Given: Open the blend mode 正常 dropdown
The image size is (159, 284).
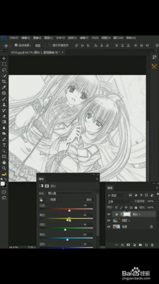Looking at the screenshot, I should pyautogui.click(x=119, y=201).
